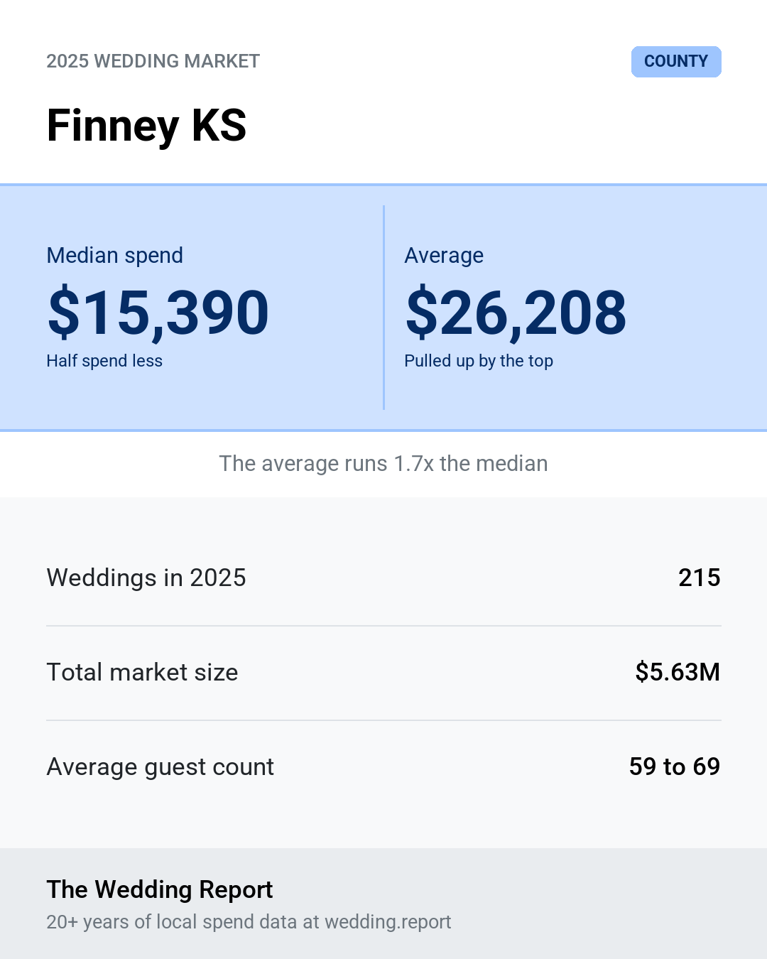Select the Average guest count row label

[x=161, y=767]
